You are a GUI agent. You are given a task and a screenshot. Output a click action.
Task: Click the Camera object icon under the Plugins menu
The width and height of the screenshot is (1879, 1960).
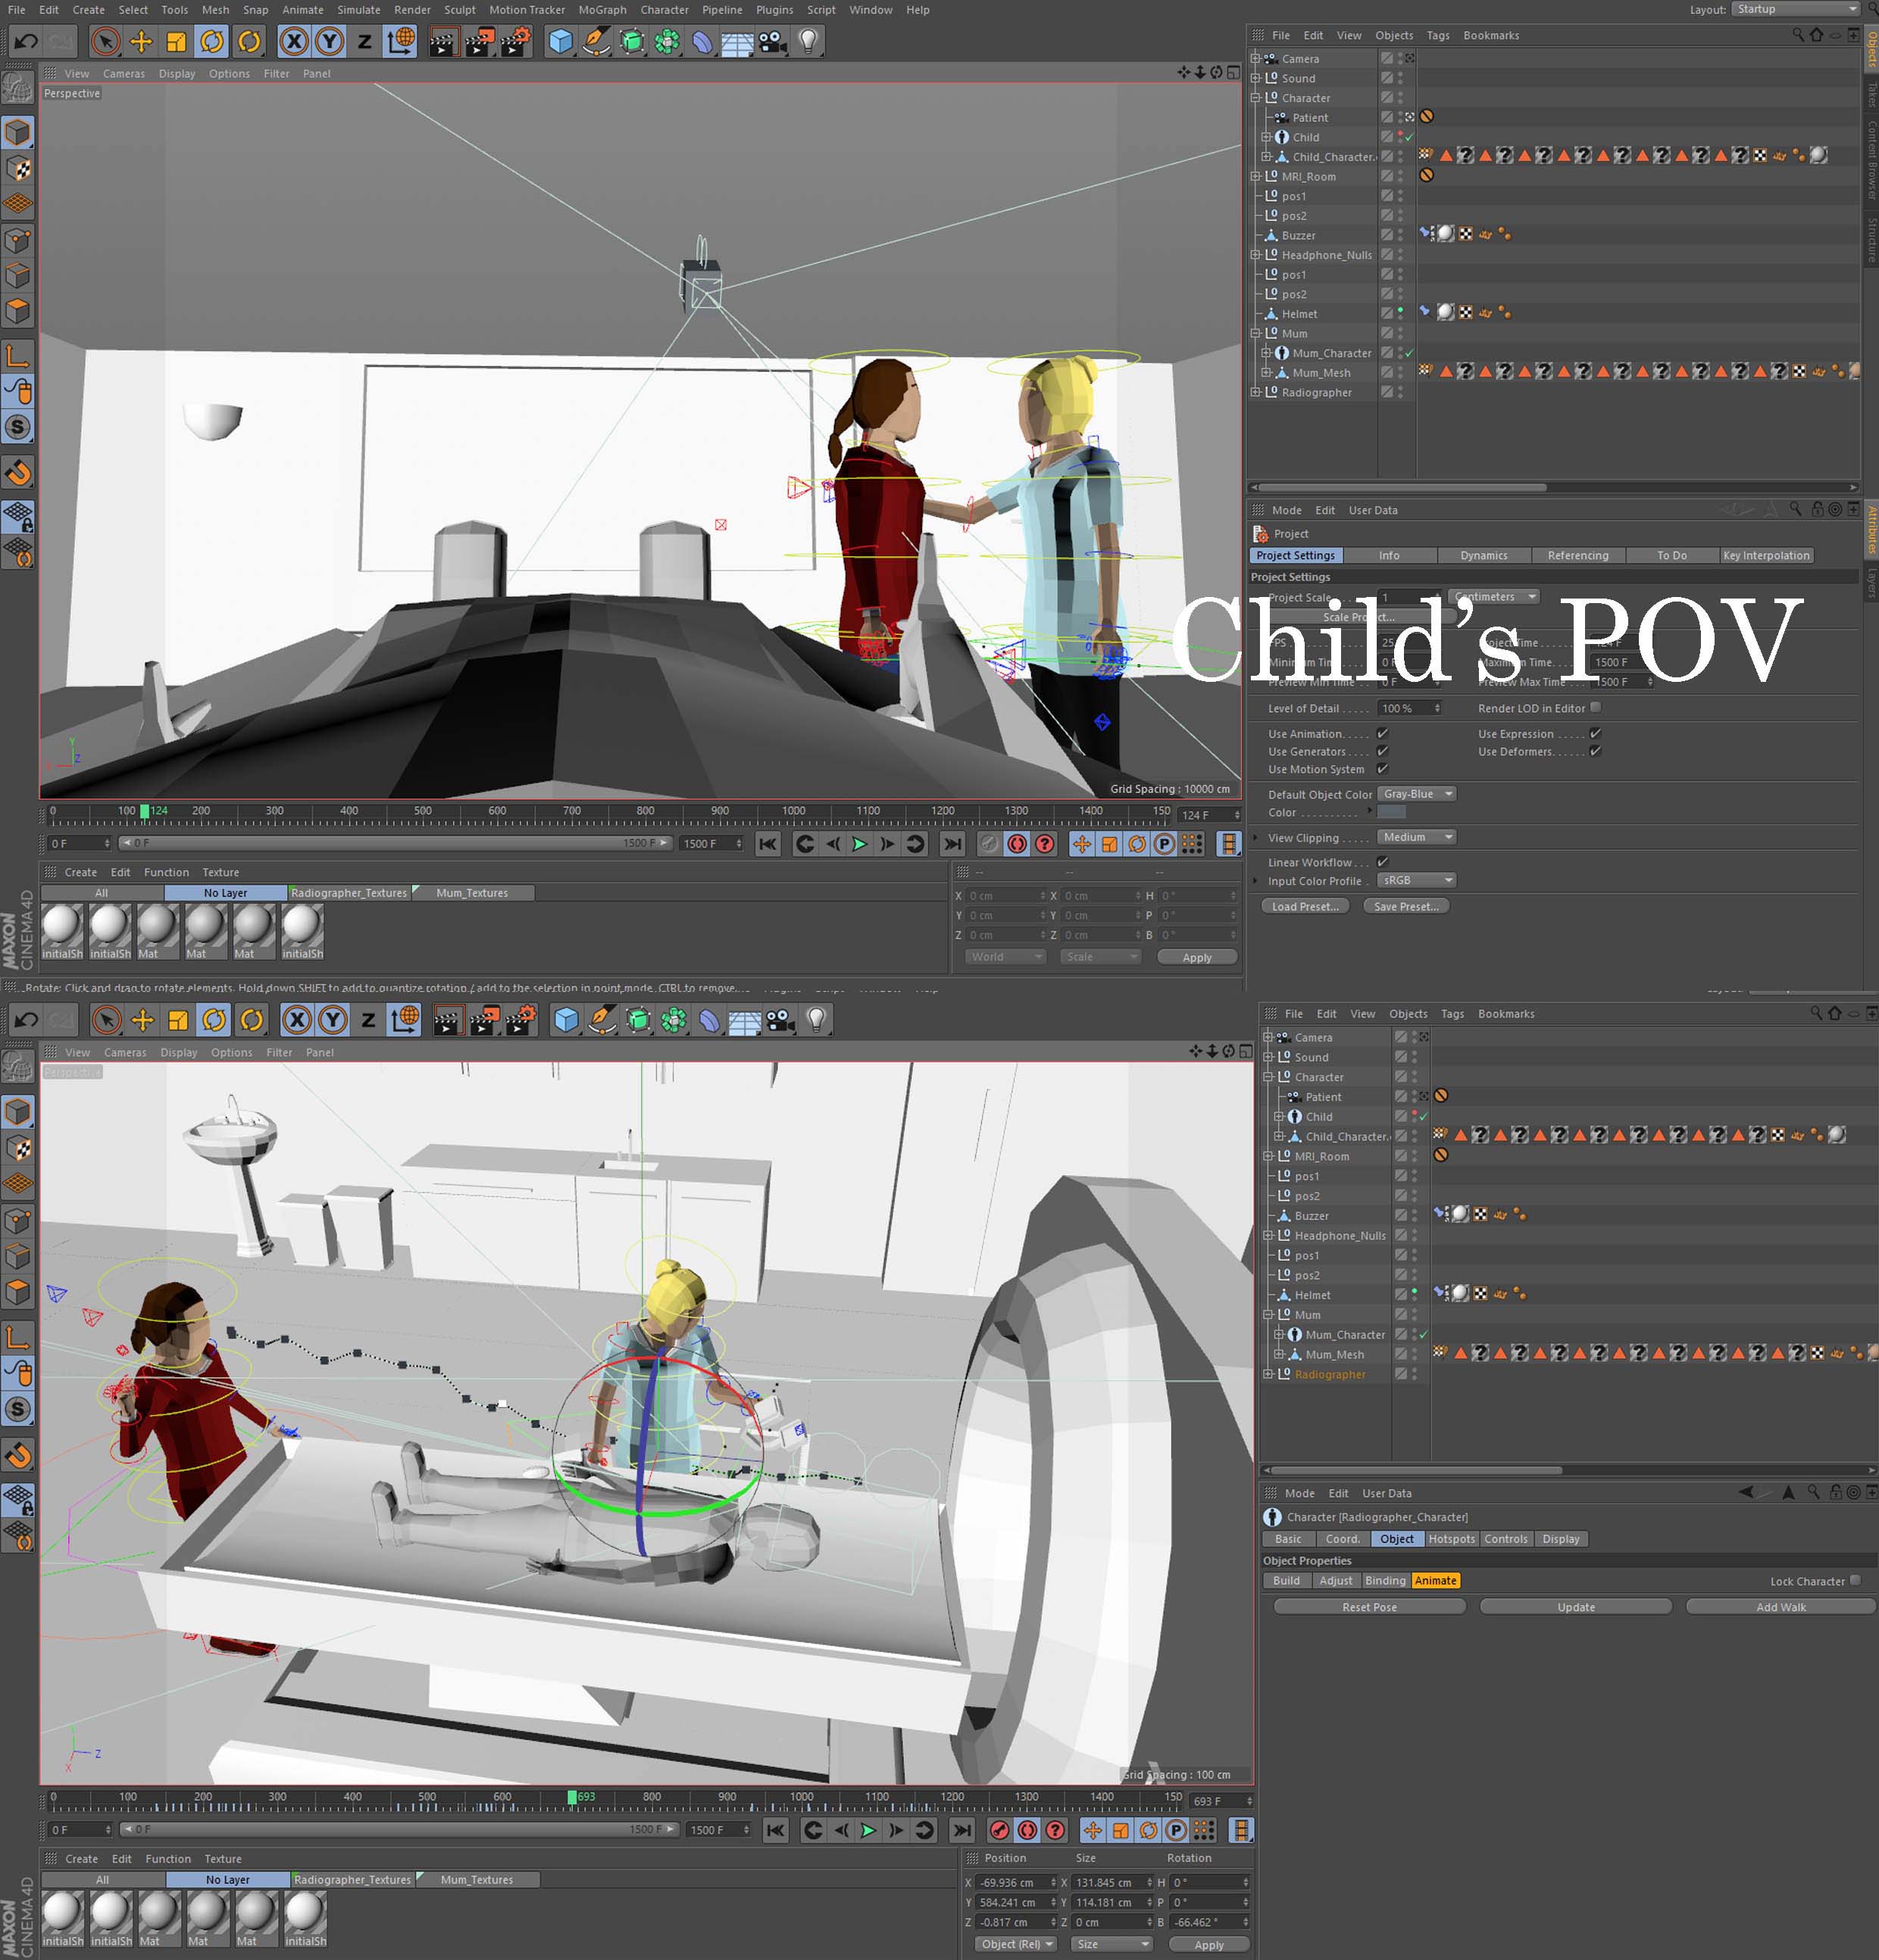click(771, 41)
